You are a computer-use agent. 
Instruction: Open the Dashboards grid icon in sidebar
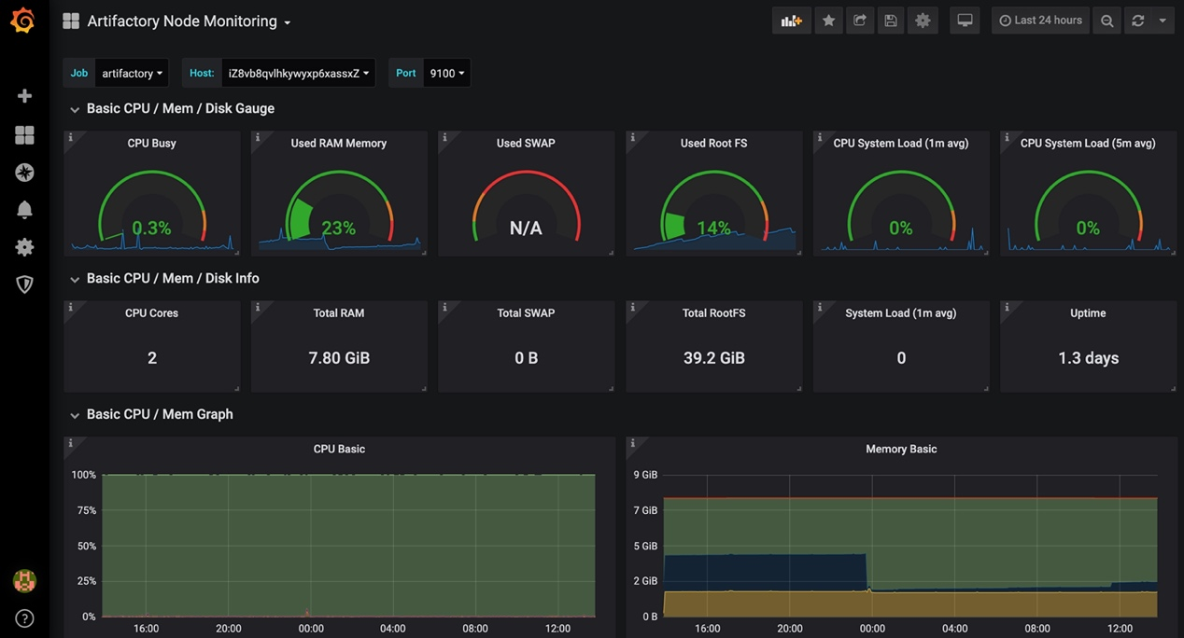24,135
